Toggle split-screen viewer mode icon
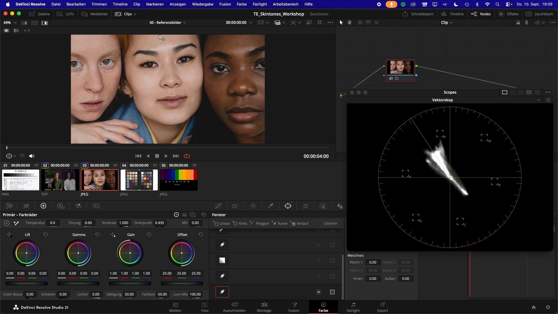Screen dimensions: 558x314 [34, 23]
